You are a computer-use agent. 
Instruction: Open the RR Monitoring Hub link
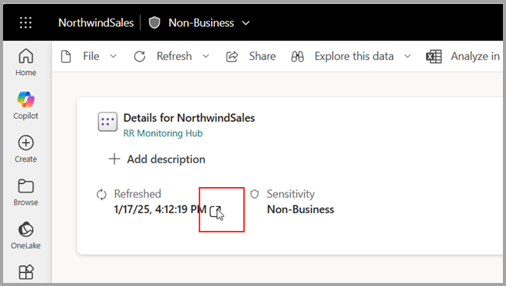click(163, 133)
